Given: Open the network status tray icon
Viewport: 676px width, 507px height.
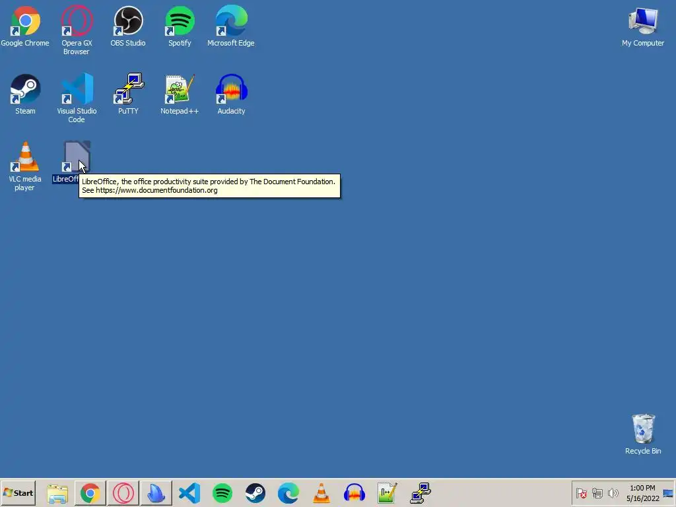Looking at the screenshot, I should point(597,492).
